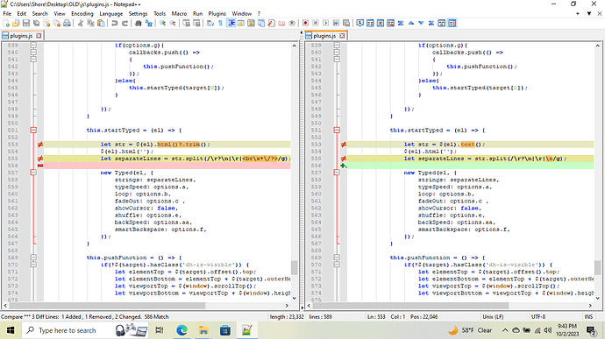Click the Playback macro icon
Image resolution: width=605 pixels, height=339 pixels.
[x=325, y=23]
